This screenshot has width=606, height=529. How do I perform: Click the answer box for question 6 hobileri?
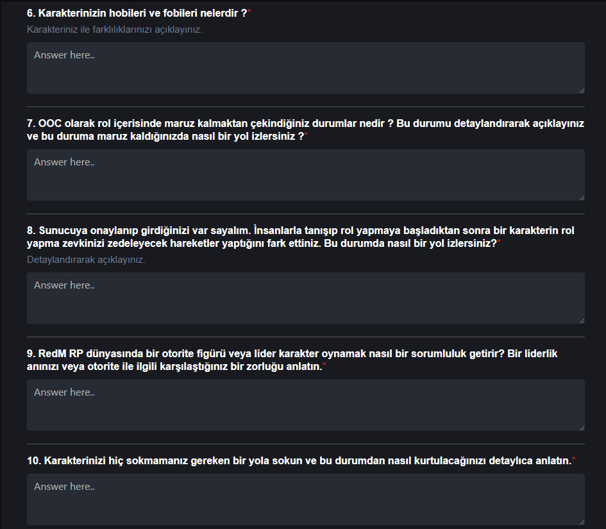pos(306,68)
